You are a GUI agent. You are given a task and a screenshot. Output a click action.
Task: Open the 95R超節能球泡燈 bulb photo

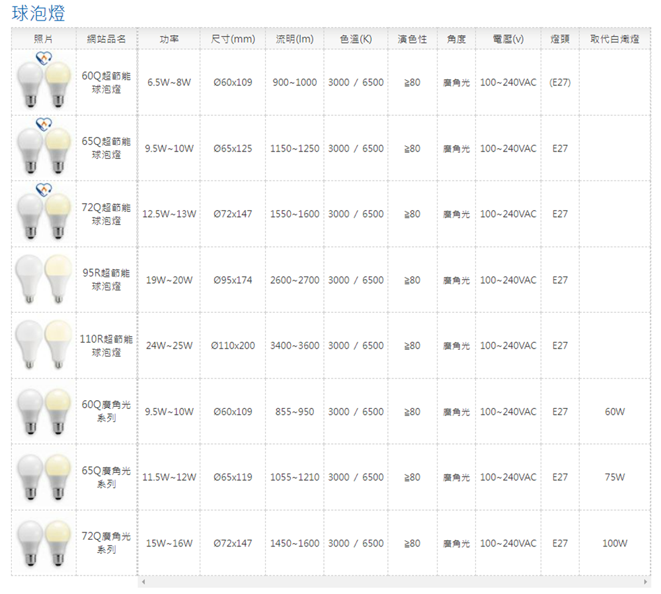pos(44,280)
